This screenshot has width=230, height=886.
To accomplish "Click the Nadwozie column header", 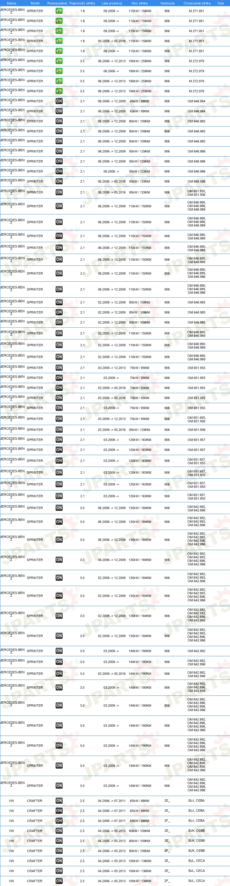I will pos(167,3).
